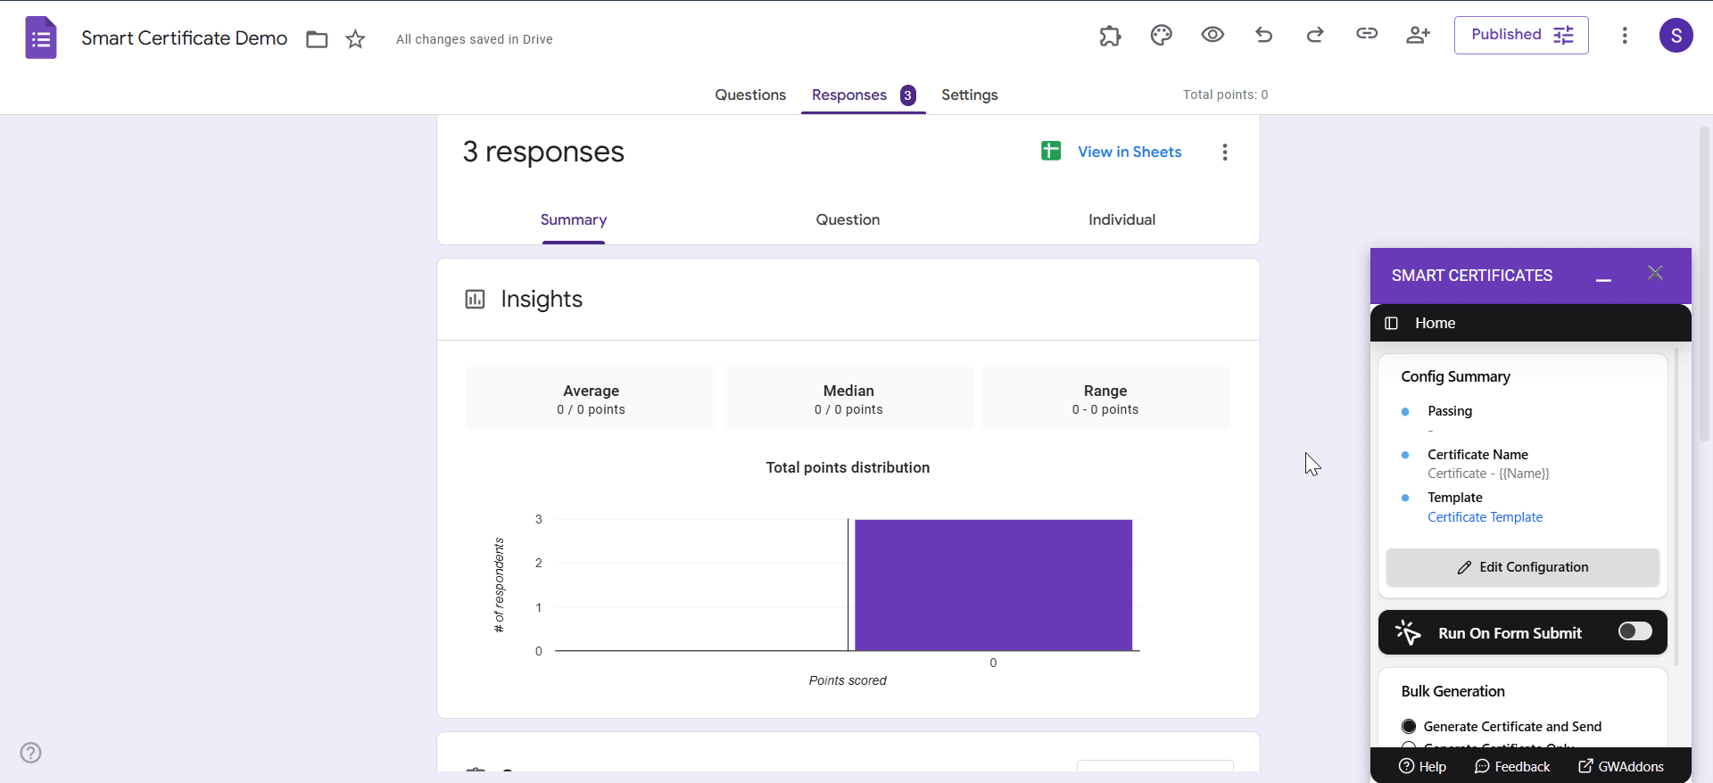The width and height of the screenshot is (1713, 783).
Task: Open the Google Forms home icon
Action: [x=41, y=37]
